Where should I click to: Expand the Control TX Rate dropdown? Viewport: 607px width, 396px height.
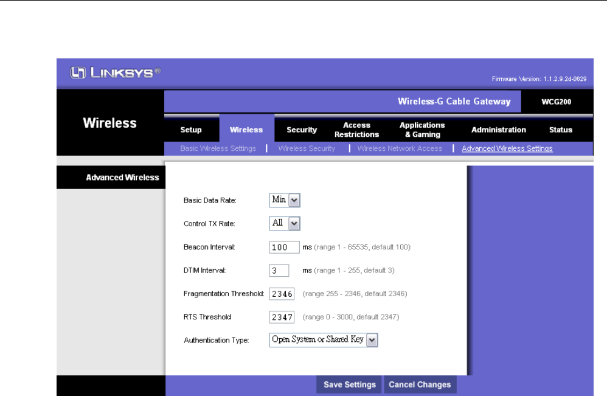(285, 223)
